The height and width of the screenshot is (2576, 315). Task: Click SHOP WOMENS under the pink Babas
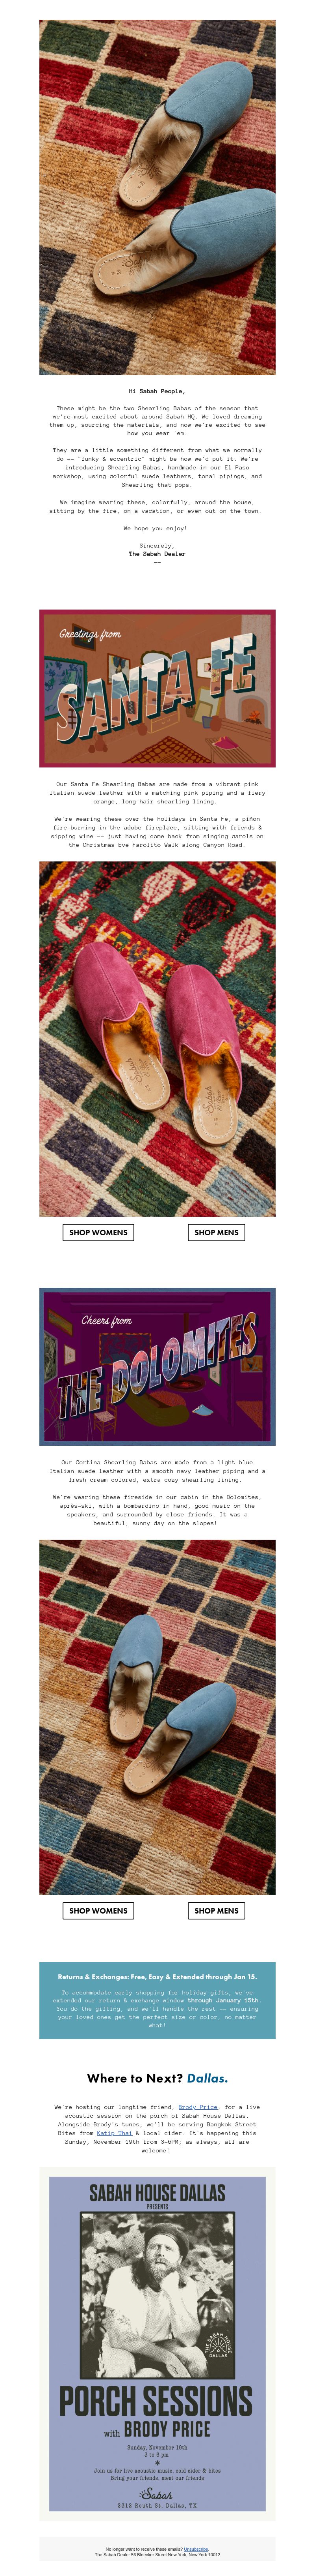click(x=99, y=1232)
